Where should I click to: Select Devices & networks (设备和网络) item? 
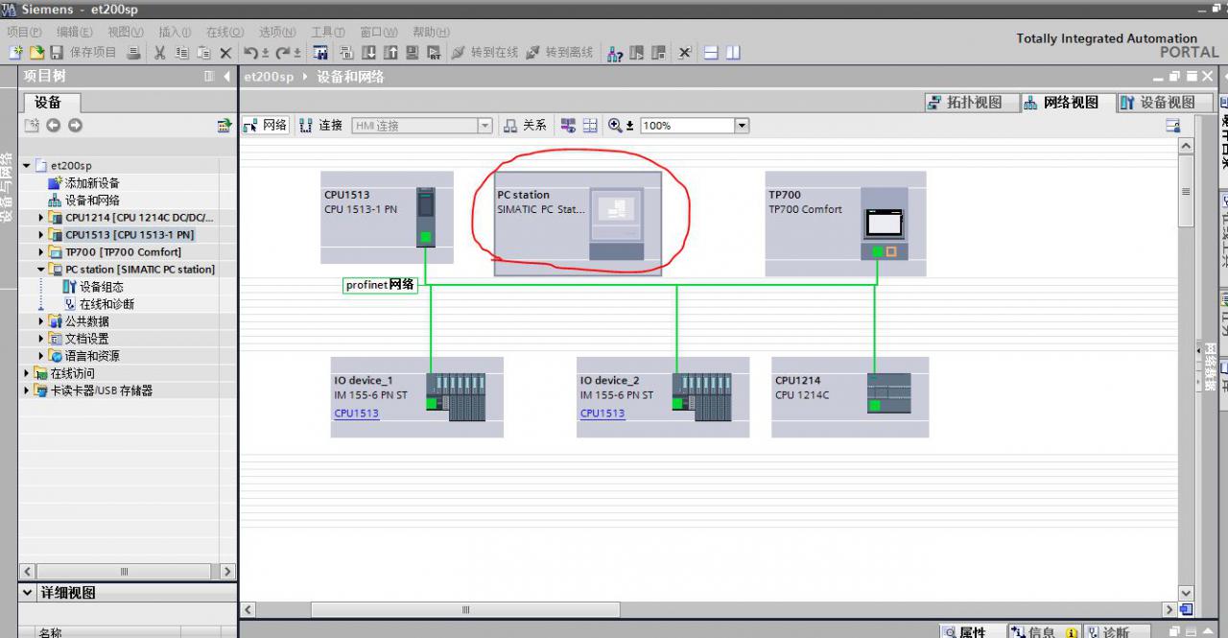pyautogui.click(x=84, y=201)
